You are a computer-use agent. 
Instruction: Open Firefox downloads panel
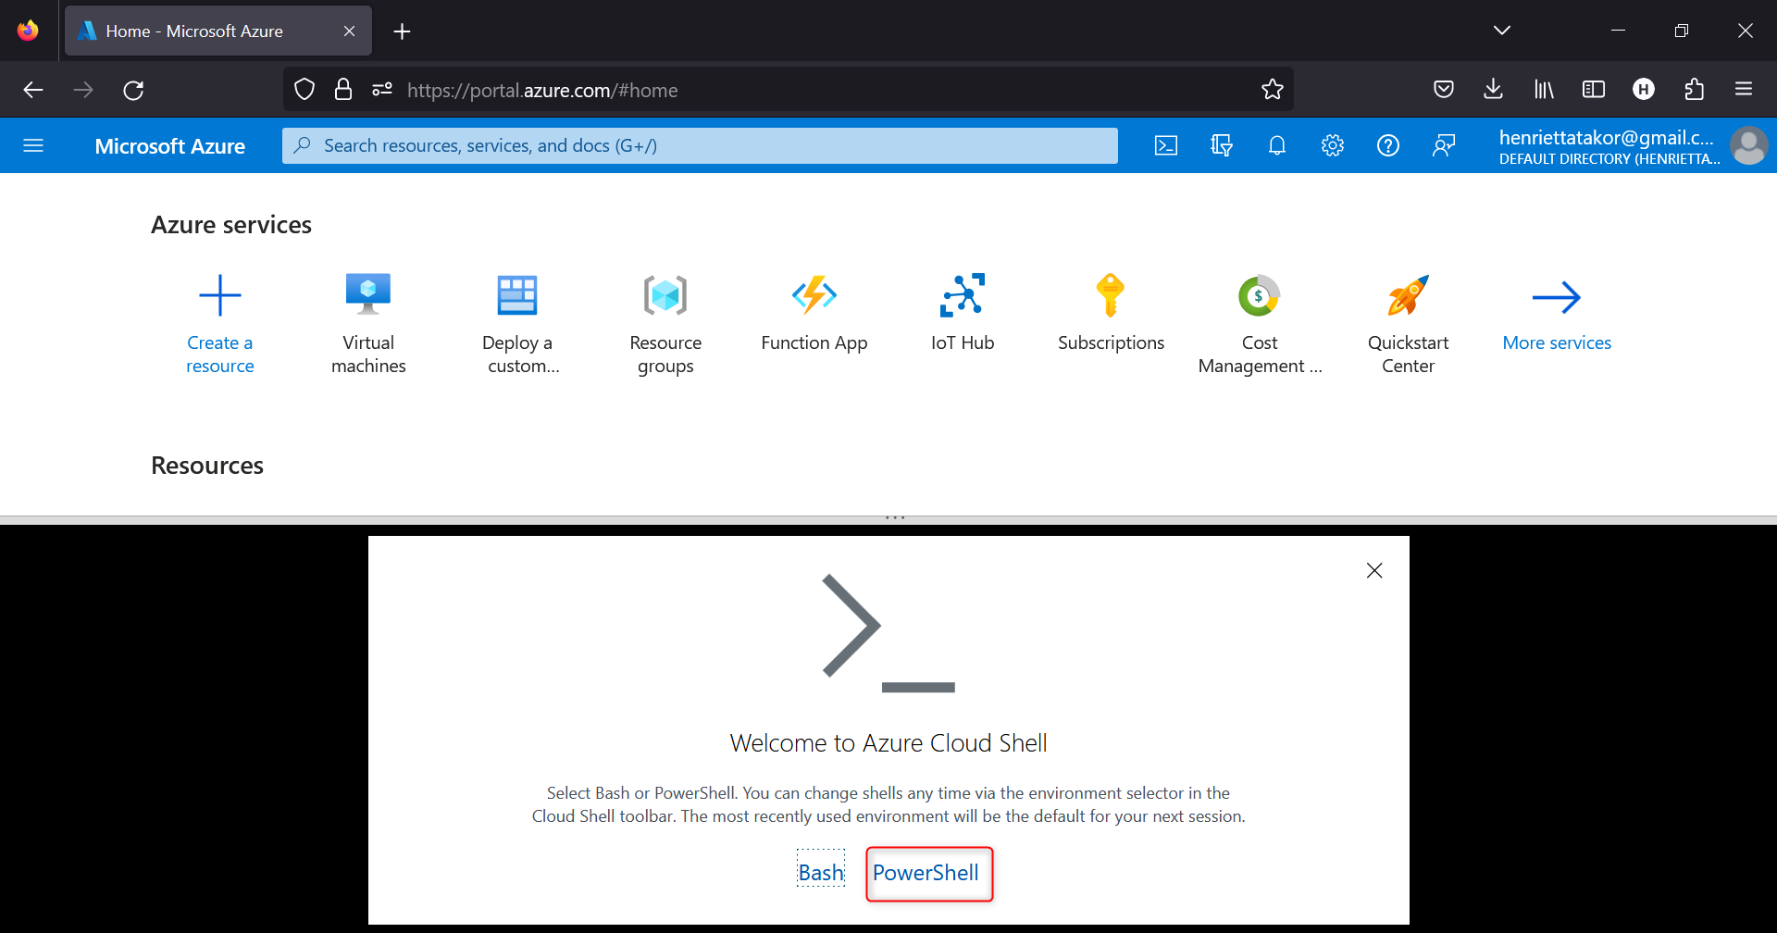[x=1493, y=90]
